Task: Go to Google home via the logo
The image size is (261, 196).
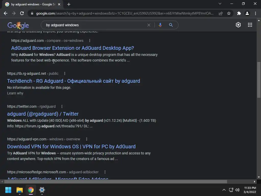Action: tap(18, 25)
